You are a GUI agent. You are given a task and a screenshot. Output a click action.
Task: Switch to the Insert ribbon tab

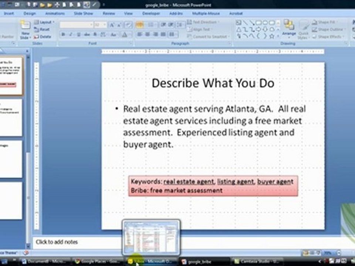pos(9,13)
